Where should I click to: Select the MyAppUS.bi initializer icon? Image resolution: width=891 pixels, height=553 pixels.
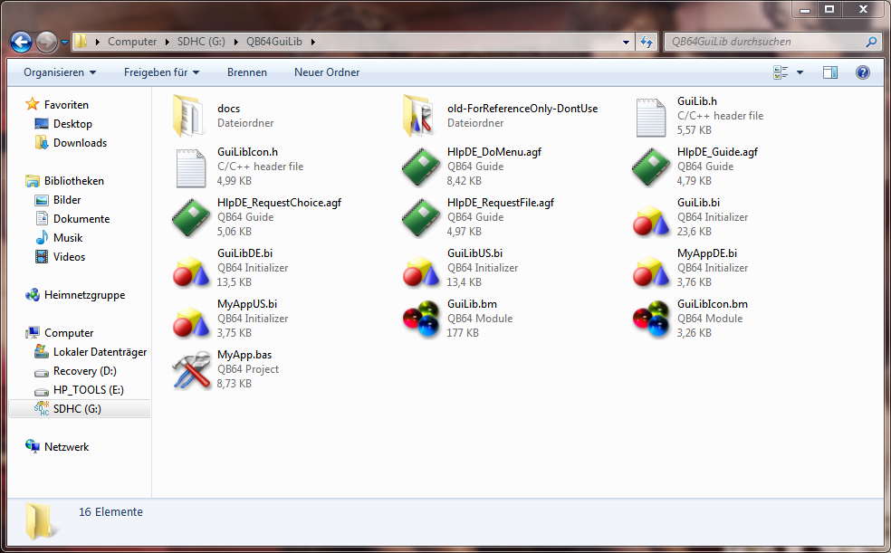[x=191, y=321]
